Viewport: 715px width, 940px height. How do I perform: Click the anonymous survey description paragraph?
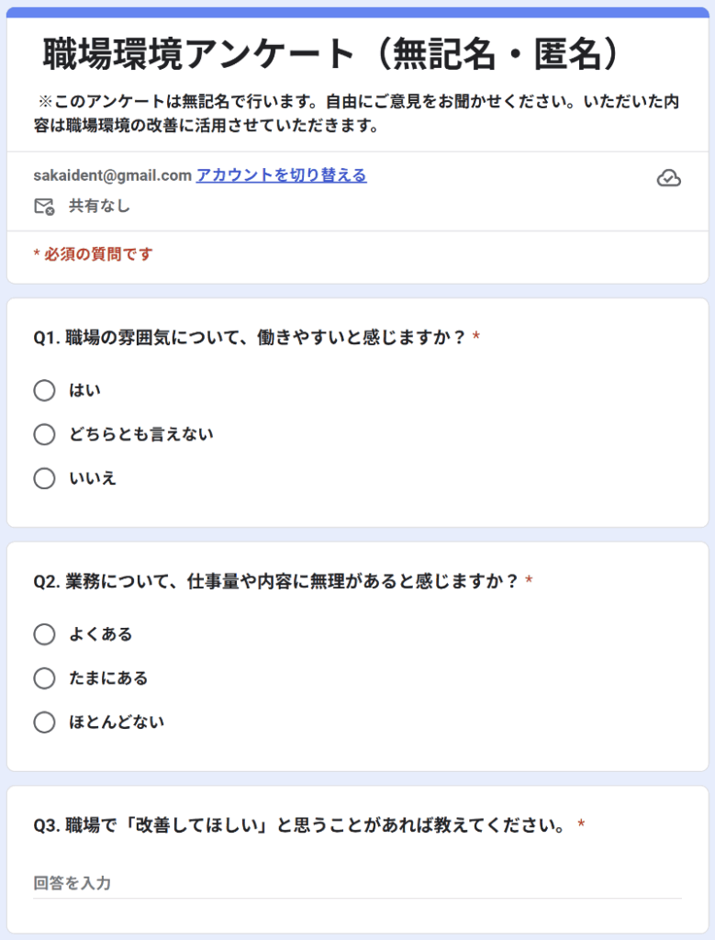click(x=358, y=114)
